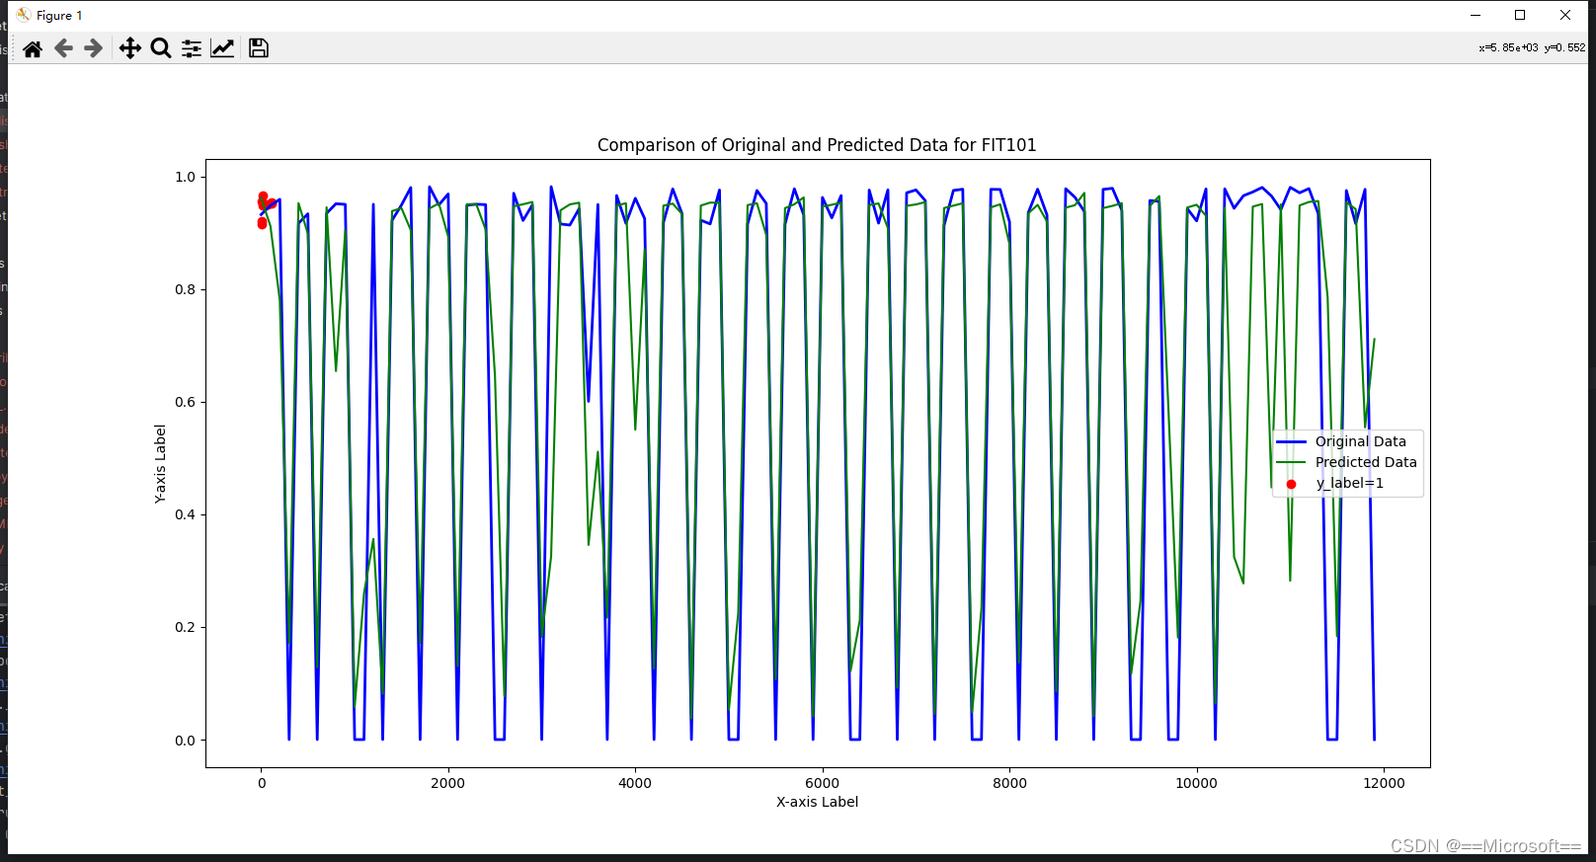Click the cursor coordinate readout in toolbar

pyautogui.click(x=1532, y=47)
